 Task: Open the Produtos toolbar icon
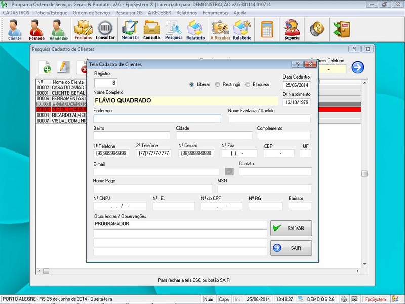83,29
